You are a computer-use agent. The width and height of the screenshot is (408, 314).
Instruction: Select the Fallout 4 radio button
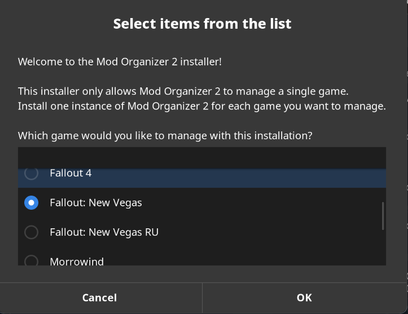[x=32, y=174]
